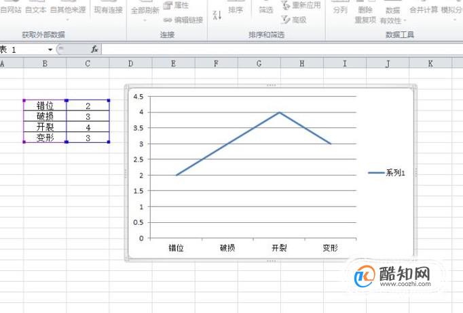Select column H header
Viewport: 463px width, 313px height.
click(x=302, y=64)
